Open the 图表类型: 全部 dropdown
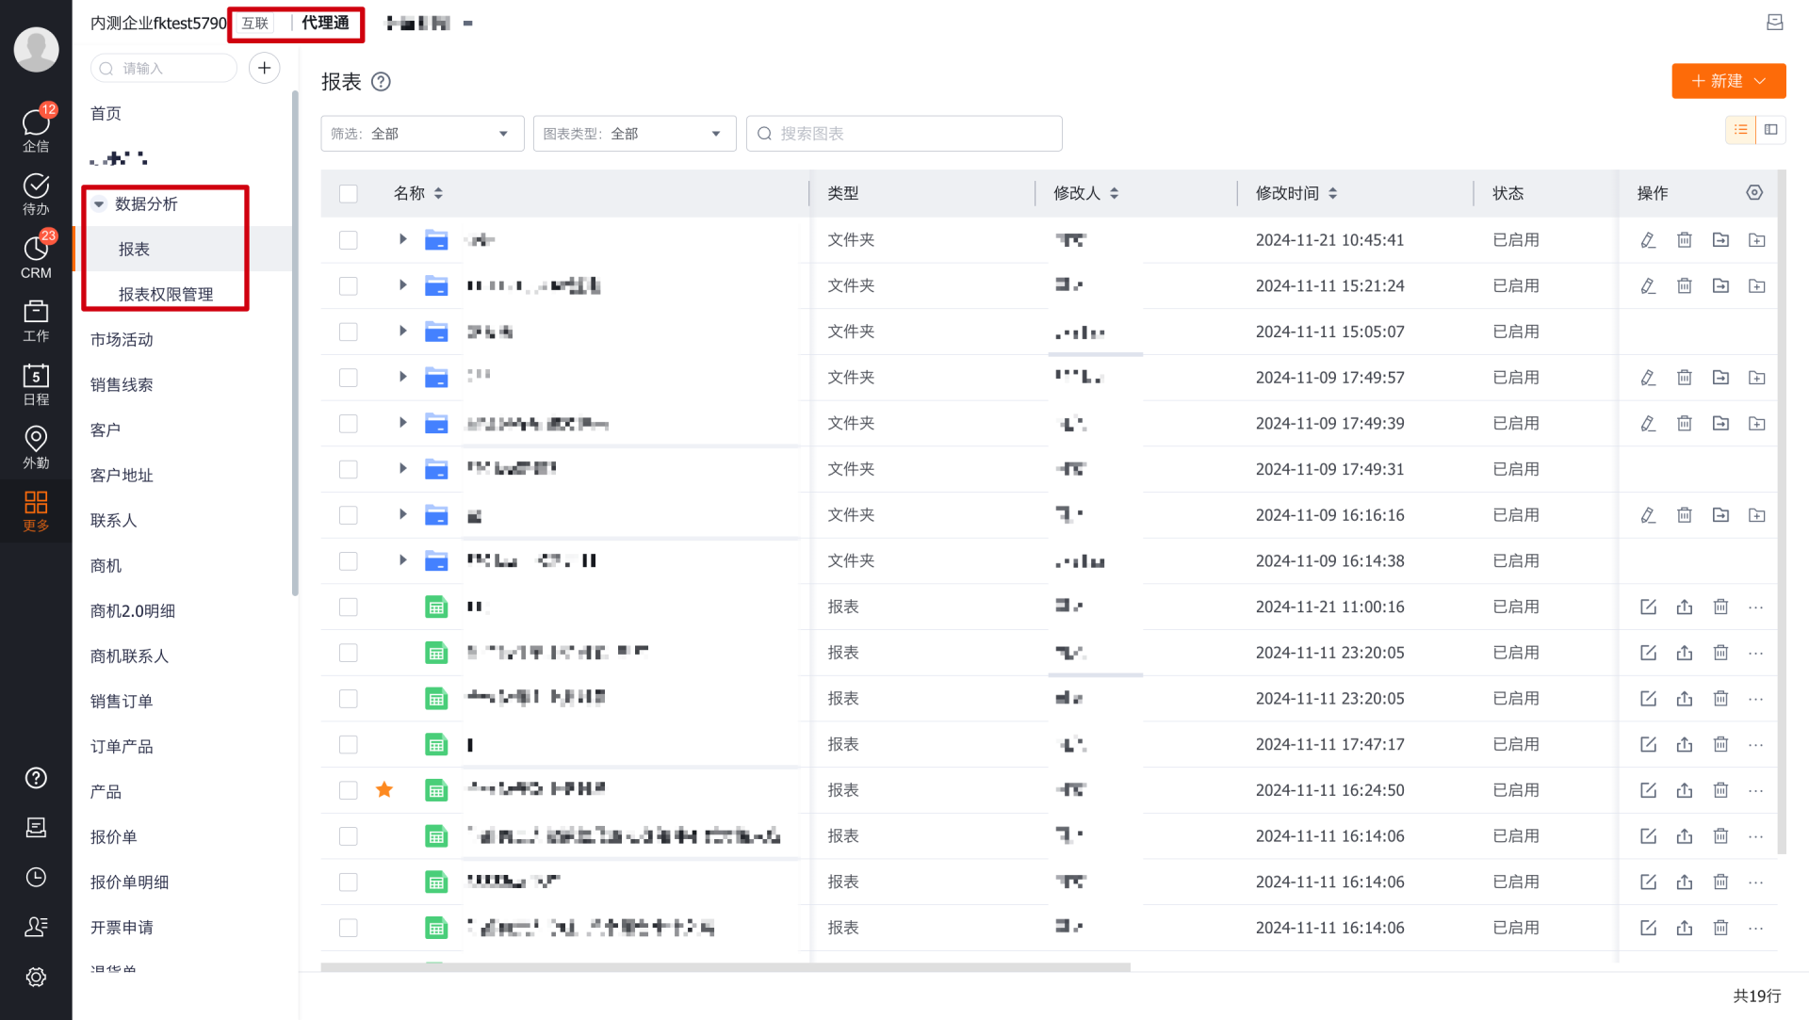The height and width of the screenshot is (1020, 1809). (634, 134)
